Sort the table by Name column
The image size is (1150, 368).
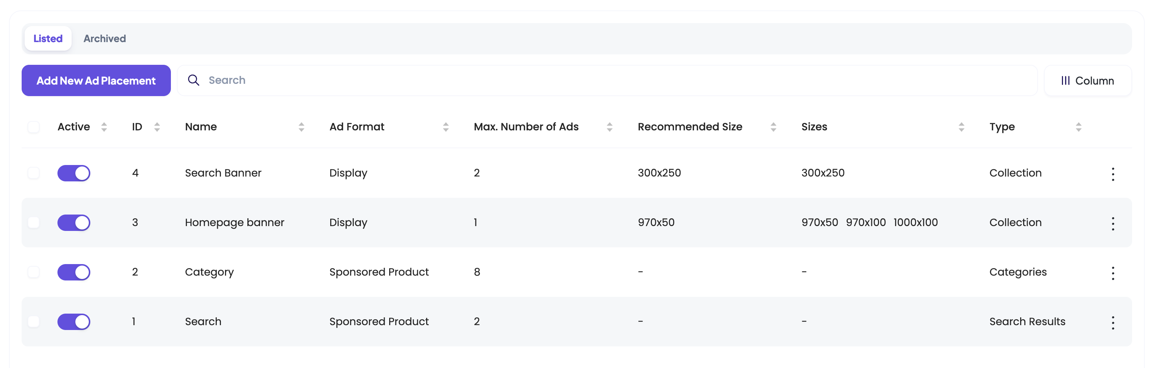point(302,127)
